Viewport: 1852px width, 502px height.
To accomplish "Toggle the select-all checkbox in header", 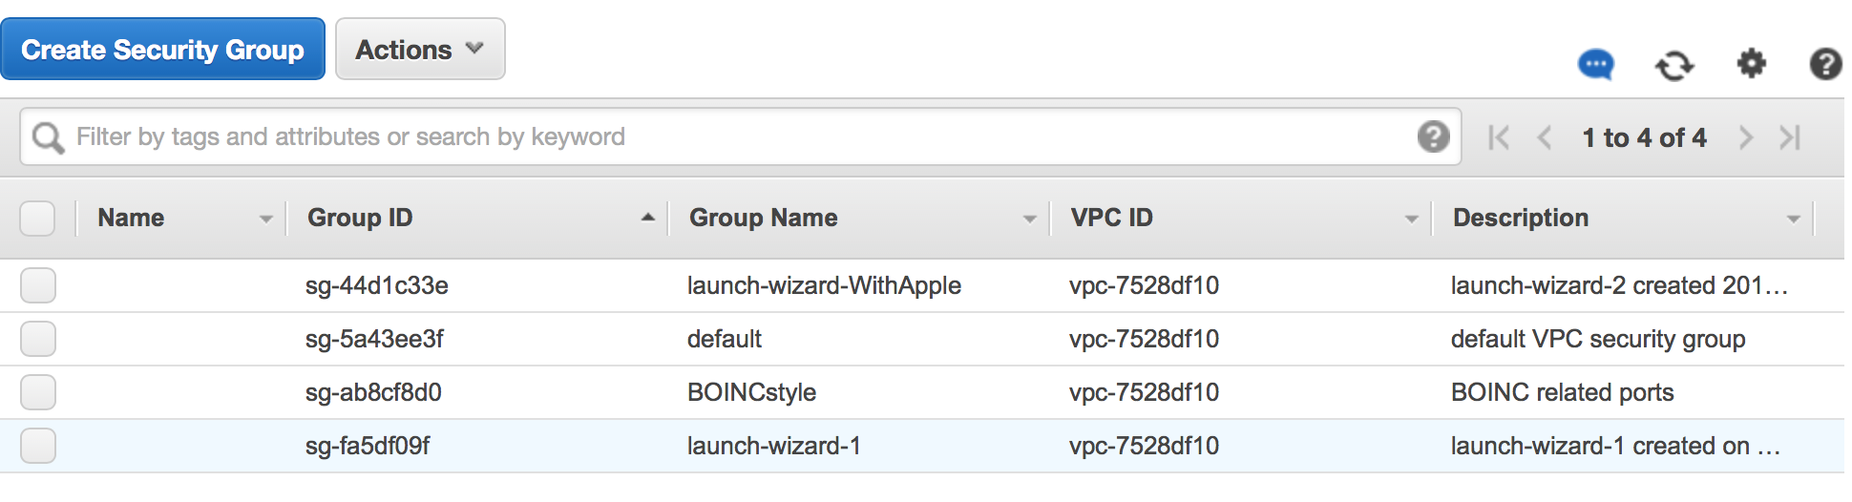I will 37,219.
